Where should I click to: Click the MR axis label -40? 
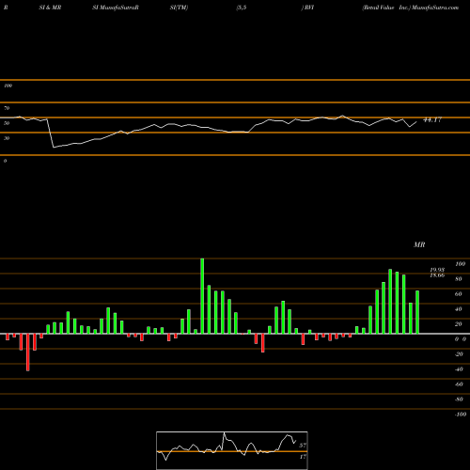click(x=459, y=369)
